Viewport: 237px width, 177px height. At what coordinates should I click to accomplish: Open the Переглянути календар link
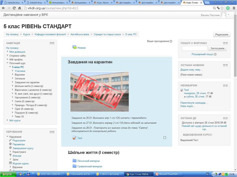pyautogui.click(x=194, y=103)
